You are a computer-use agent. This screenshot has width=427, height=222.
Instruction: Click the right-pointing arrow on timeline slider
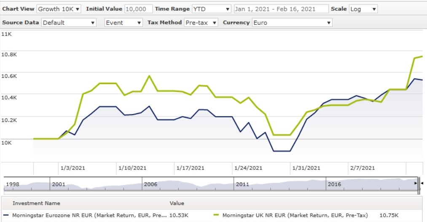[416, 184]
